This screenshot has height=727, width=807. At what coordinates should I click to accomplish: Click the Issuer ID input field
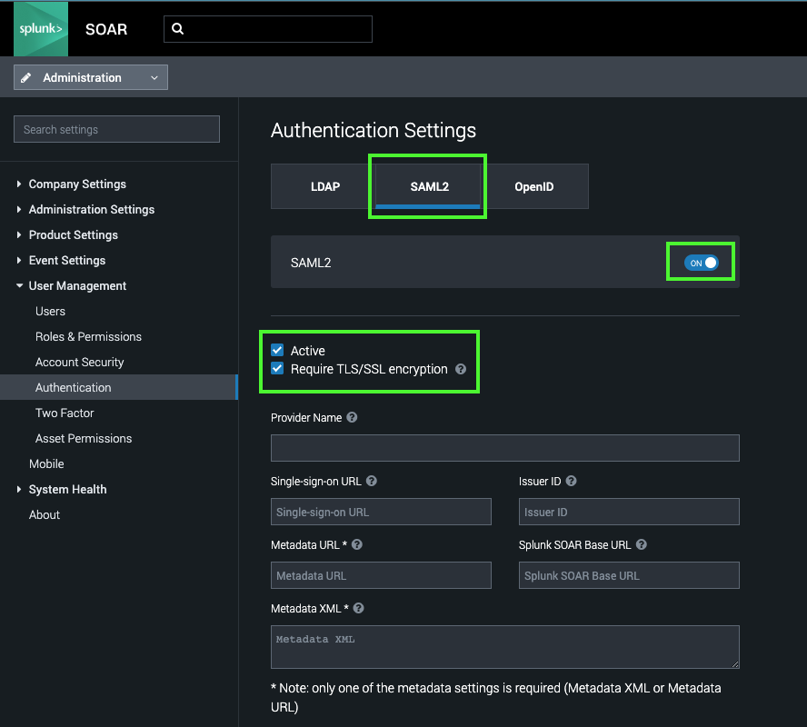click(629, 512)
